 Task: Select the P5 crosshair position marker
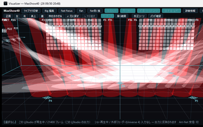[x=193, y=98]
